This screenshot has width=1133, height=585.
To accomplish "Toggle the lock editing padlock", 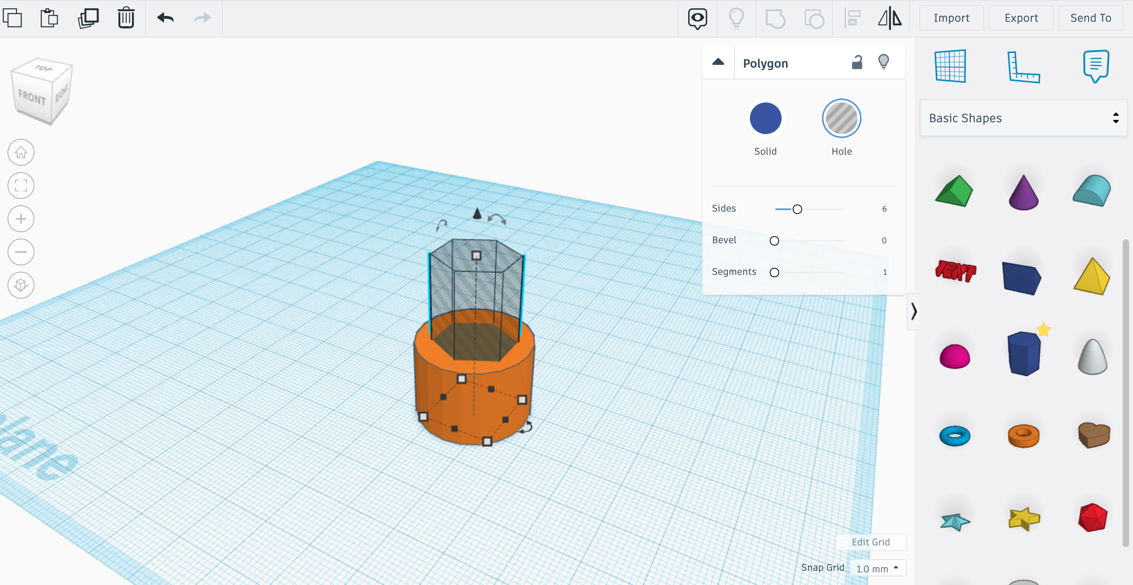I will click(x=857, y=63).
